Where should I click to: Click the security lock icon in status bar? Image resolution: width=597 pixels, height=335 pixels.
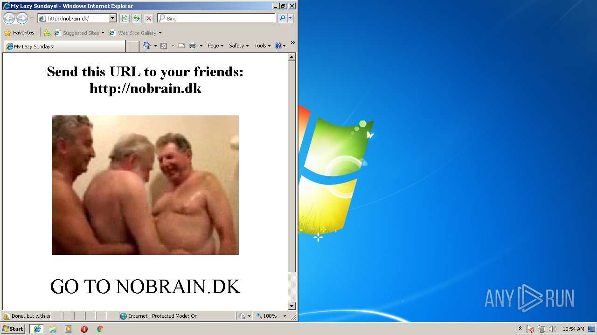tap(242, 316)
